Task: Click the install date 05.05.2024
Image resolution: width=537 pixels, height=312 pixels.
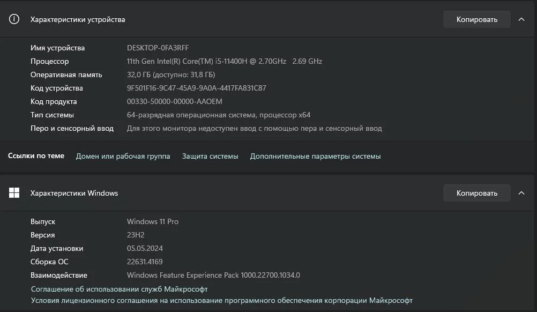Action: click(x=145, y=248)
